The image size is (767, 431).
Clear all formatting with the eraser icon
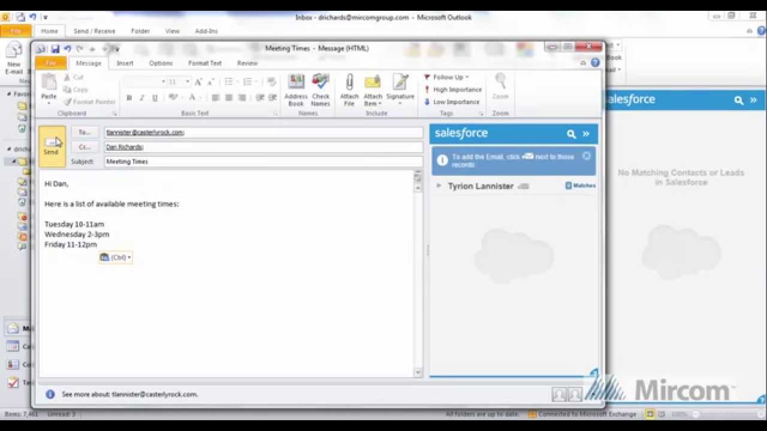(x=271, y=82)
